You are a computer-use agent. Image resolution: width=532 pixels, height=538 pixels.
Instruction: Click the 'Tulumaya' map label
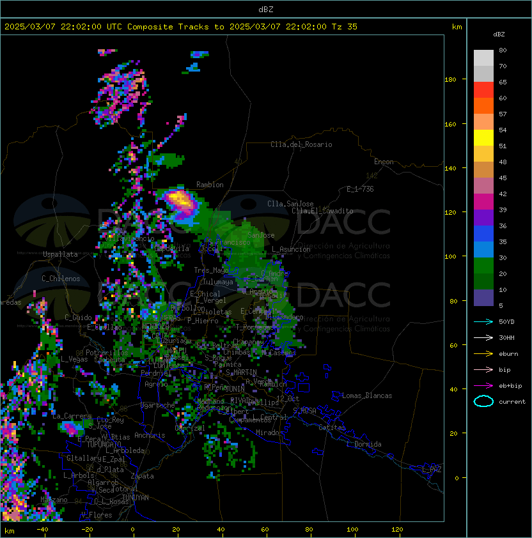218,282
